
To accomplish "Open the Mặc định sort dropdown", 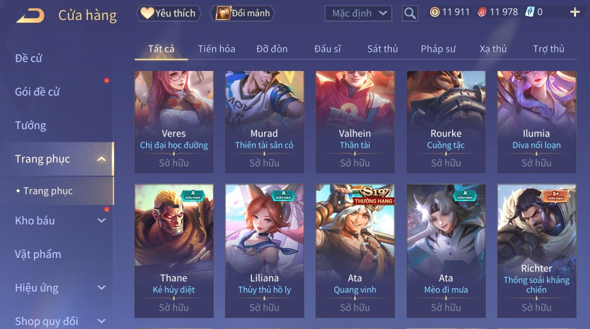I will click(358, 13).
